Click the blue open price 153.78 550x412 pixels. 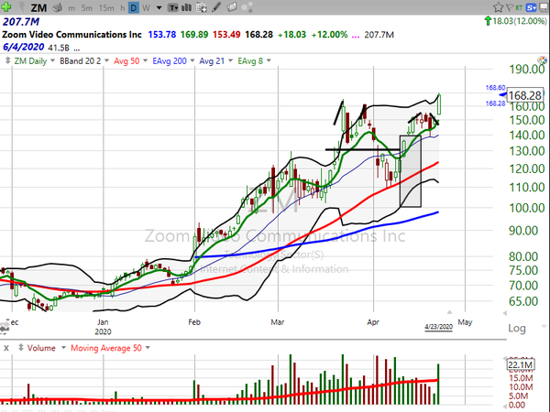162,35
